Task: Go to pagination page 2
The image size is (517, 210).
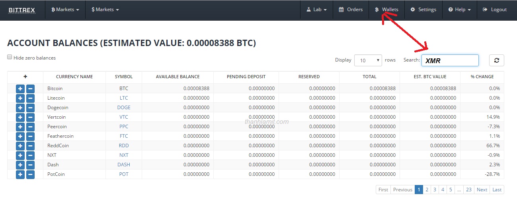Action: pos(427,190)
